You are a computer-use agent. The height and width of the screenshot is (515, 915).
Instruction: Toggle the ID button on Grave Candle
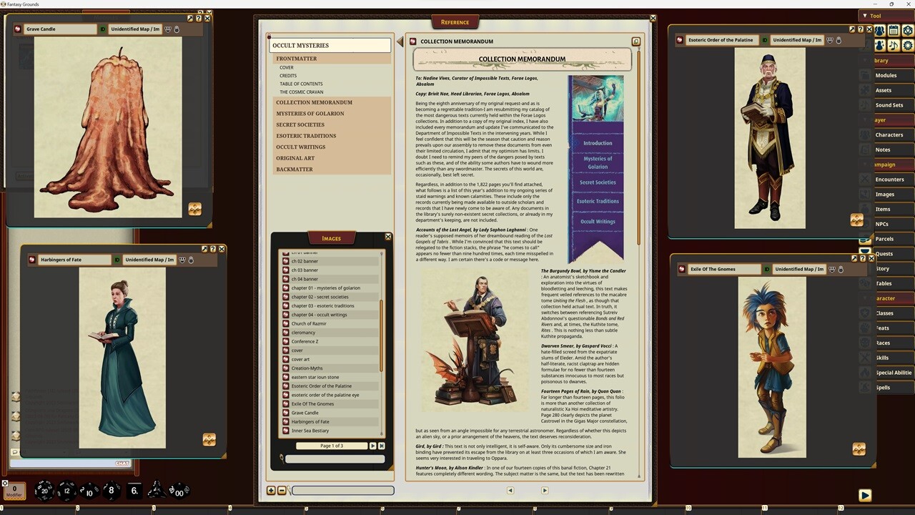(103, 29)
